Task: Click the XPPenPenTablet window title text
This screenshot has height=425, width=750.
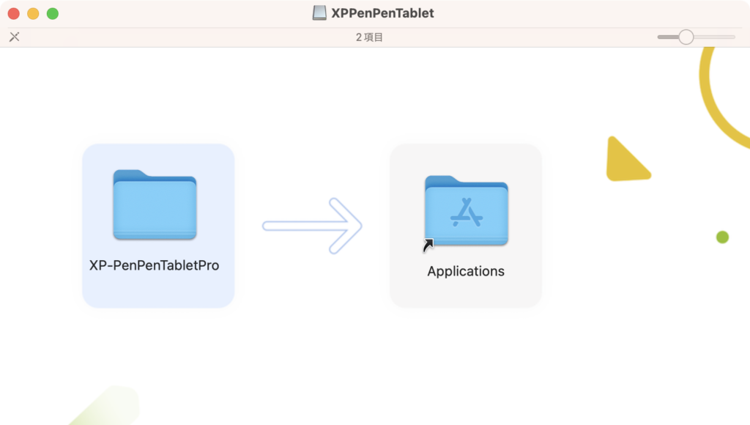Action: point(382,13)
